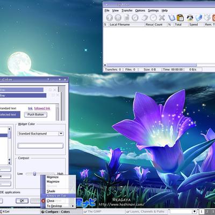Click the 'link' preview hyperlink
215x215 pixels.
click(x=30, y=109)
